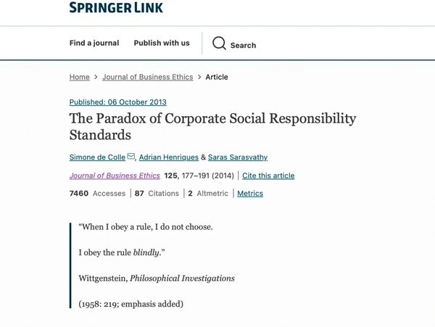Open the Publish with us menu
The height and width of the screenshot is (327, 435).
pyautogui.click(x=162, y=44)
